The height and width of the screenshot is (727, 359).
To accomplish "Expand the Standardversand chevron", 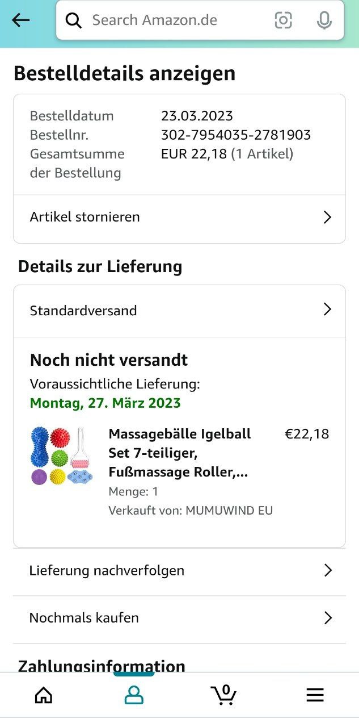I will click(327, 310).
